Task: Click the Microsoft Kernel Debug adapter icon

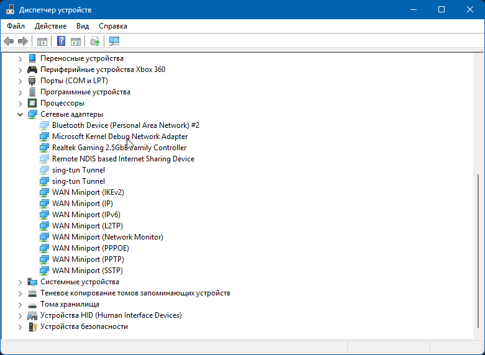Action: click(44, 137)
